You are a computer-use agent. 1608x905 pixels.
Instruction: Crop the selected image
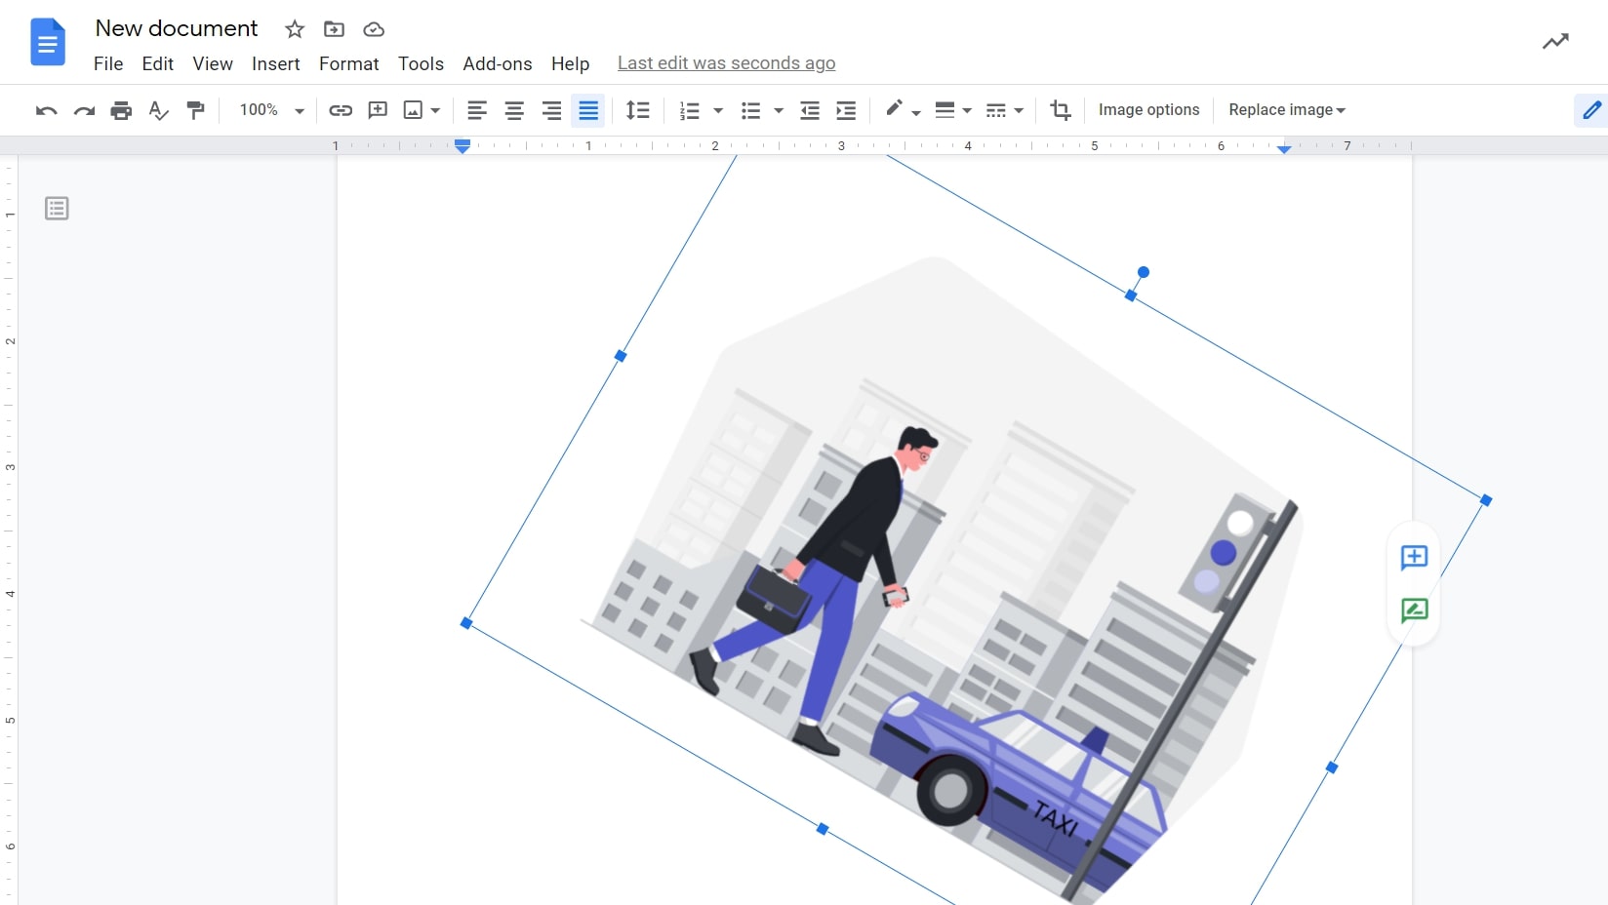click(x=1060, y=110)
